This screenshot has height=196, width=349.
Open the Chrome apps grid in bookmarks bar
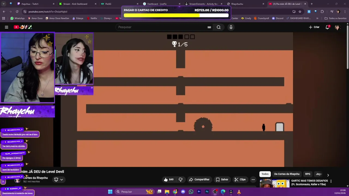click(x=4, y=18)
